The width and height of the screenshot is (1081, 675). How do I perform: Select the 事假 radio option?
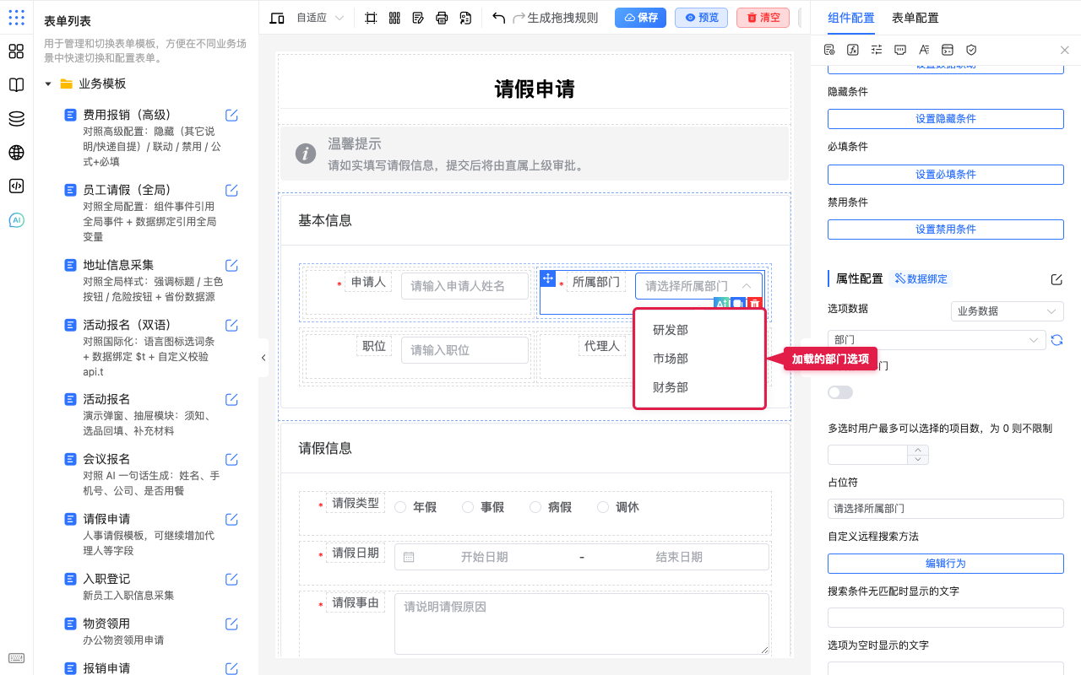click(x=468, y=507)
